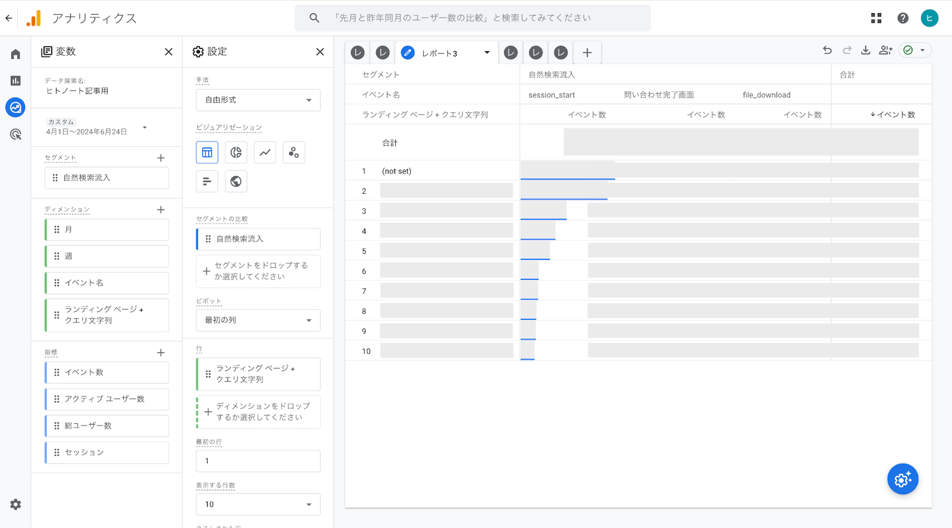952x528 pixels.
Task: Open the user account avatar
Action: 929,18
